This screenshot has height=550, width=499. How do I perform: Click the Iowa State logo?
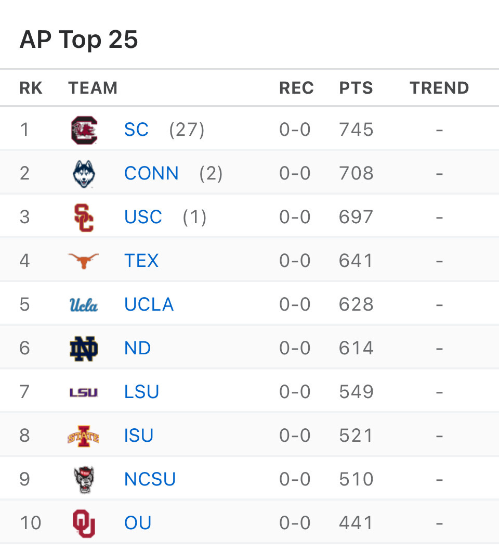[83, 436]
